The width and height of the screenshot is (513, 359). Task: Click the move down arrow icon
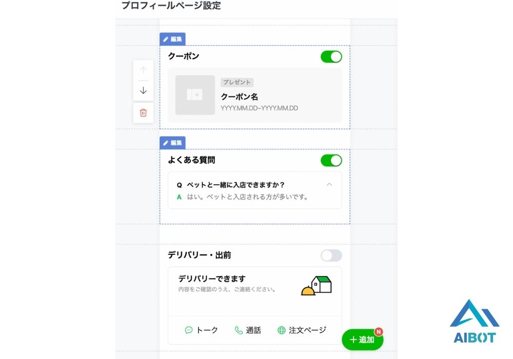tap(143, 91)
